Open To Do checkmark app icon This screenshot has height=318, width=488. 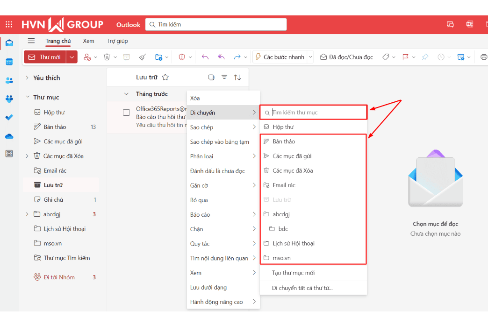(x=9, y=117)
